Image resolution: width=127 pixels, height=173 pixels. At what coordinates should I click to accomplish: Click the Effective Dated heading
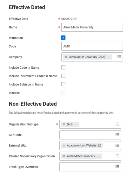tap(27, 7)
